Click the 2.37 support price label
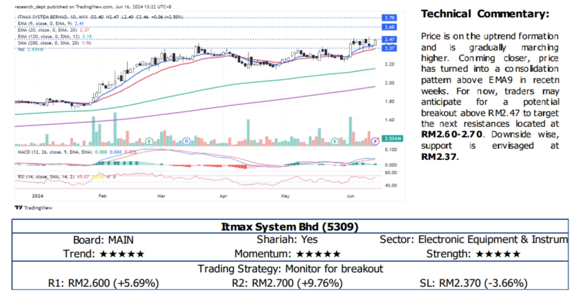Image resolution: width=579 pixels, height=300 pixels. [x=390, y=48]
